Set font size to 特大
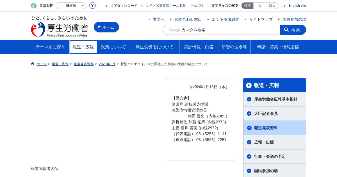Image resolution: width=337 pixels, height=177 pixels. (x=272, y=6)
